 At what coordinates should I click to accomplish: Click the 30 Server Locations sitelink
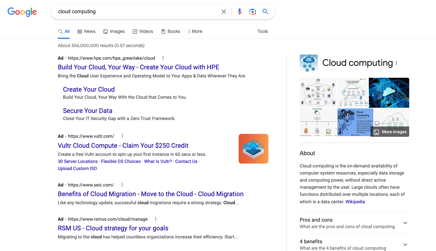(x=78, y=161)
